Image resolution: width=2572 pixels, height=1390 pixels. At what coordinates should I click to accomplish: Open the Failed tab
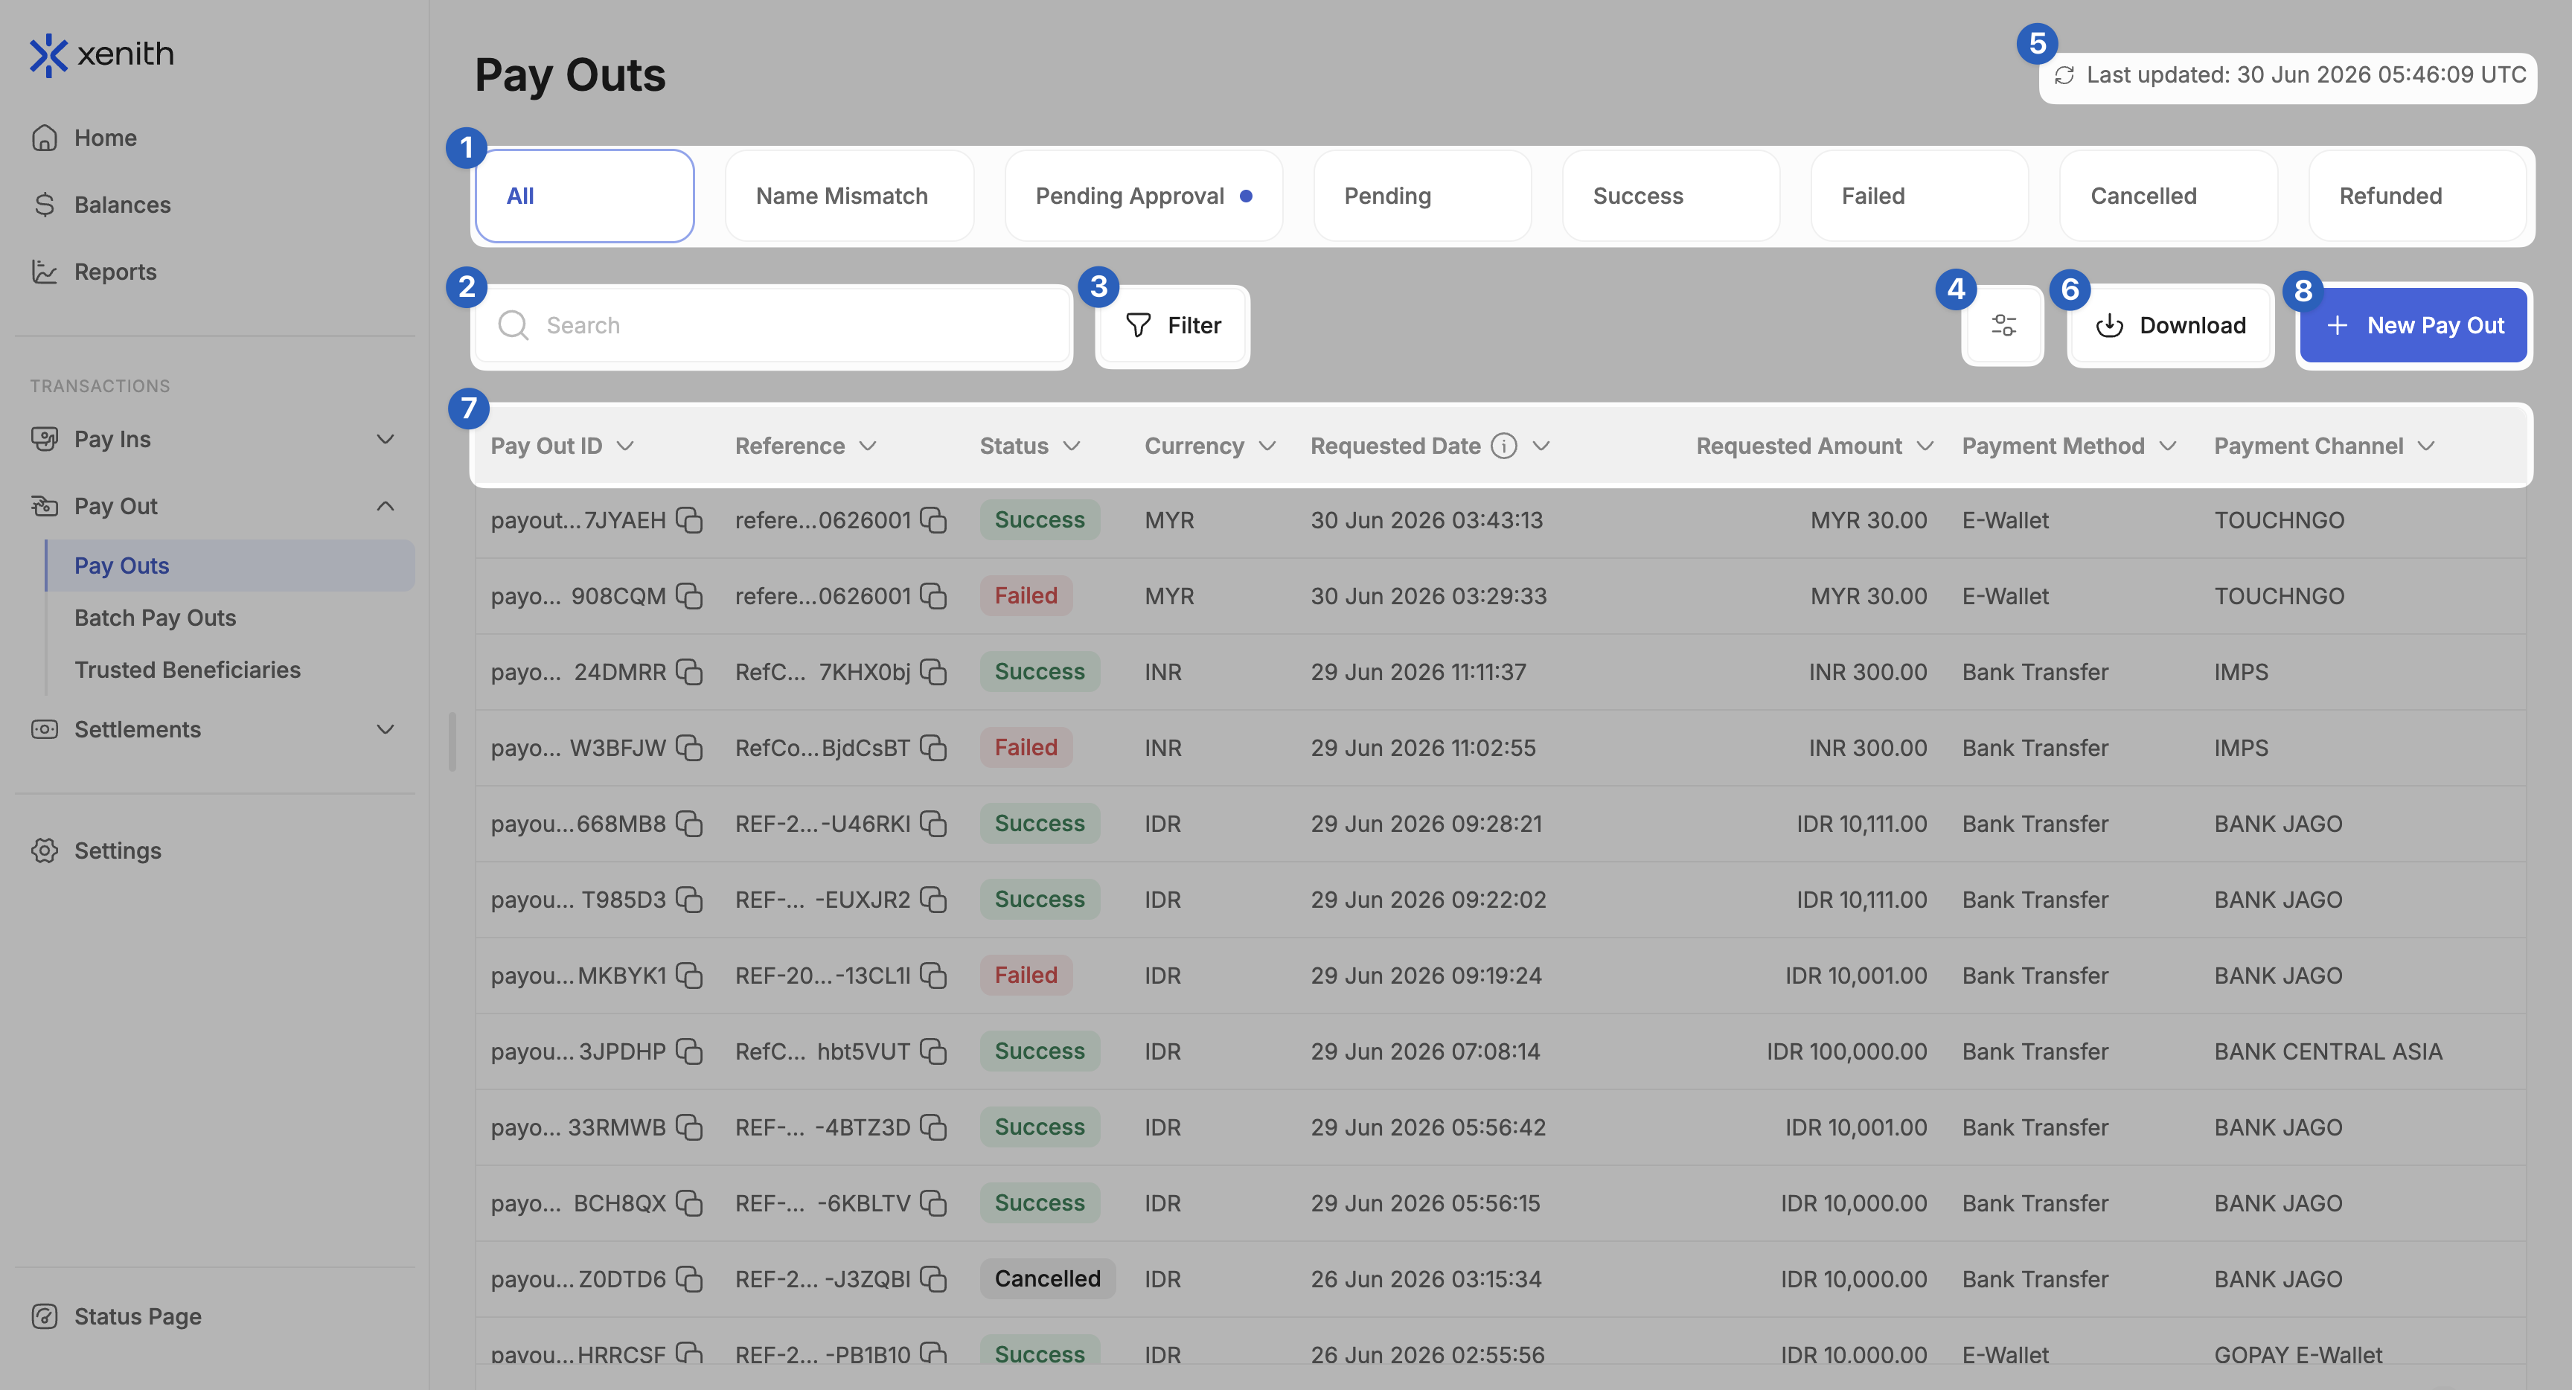coord(1919,196)
